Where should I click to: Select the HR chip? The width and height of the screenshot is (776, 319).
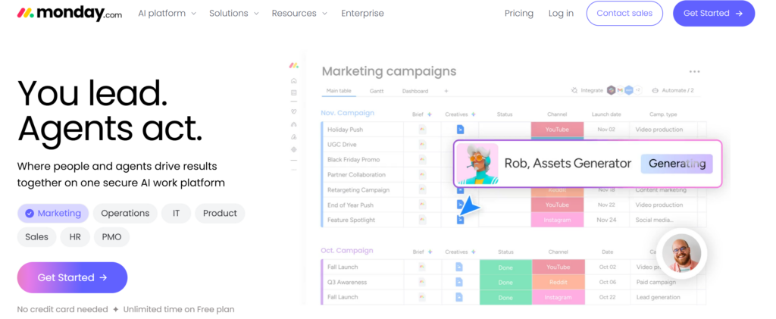click(x=75, y=237)
